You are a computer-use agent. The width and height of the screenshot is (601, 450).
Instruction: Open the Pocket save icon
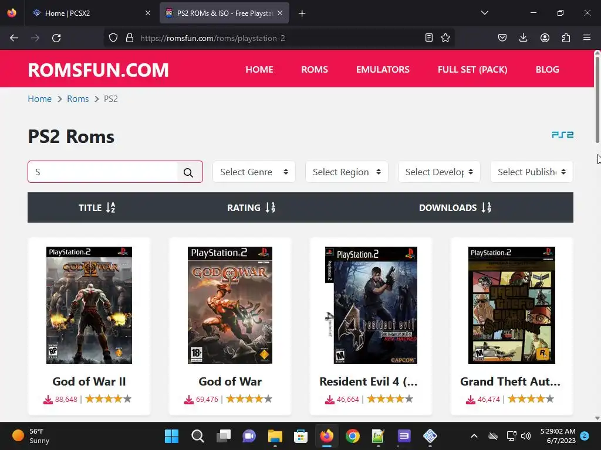(502, 37)
